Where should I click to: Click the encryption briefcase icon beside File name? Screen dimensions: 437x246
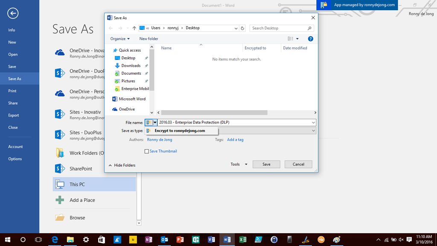click(148, 123)
